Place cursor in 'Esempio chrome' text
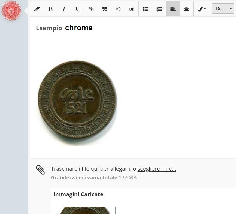236x214 pixels. [x=64, y=28]
